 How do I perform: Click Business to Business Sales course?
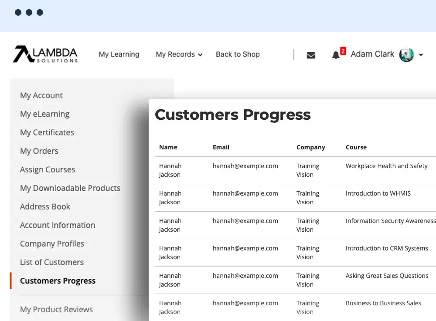(x=383, y=303)
